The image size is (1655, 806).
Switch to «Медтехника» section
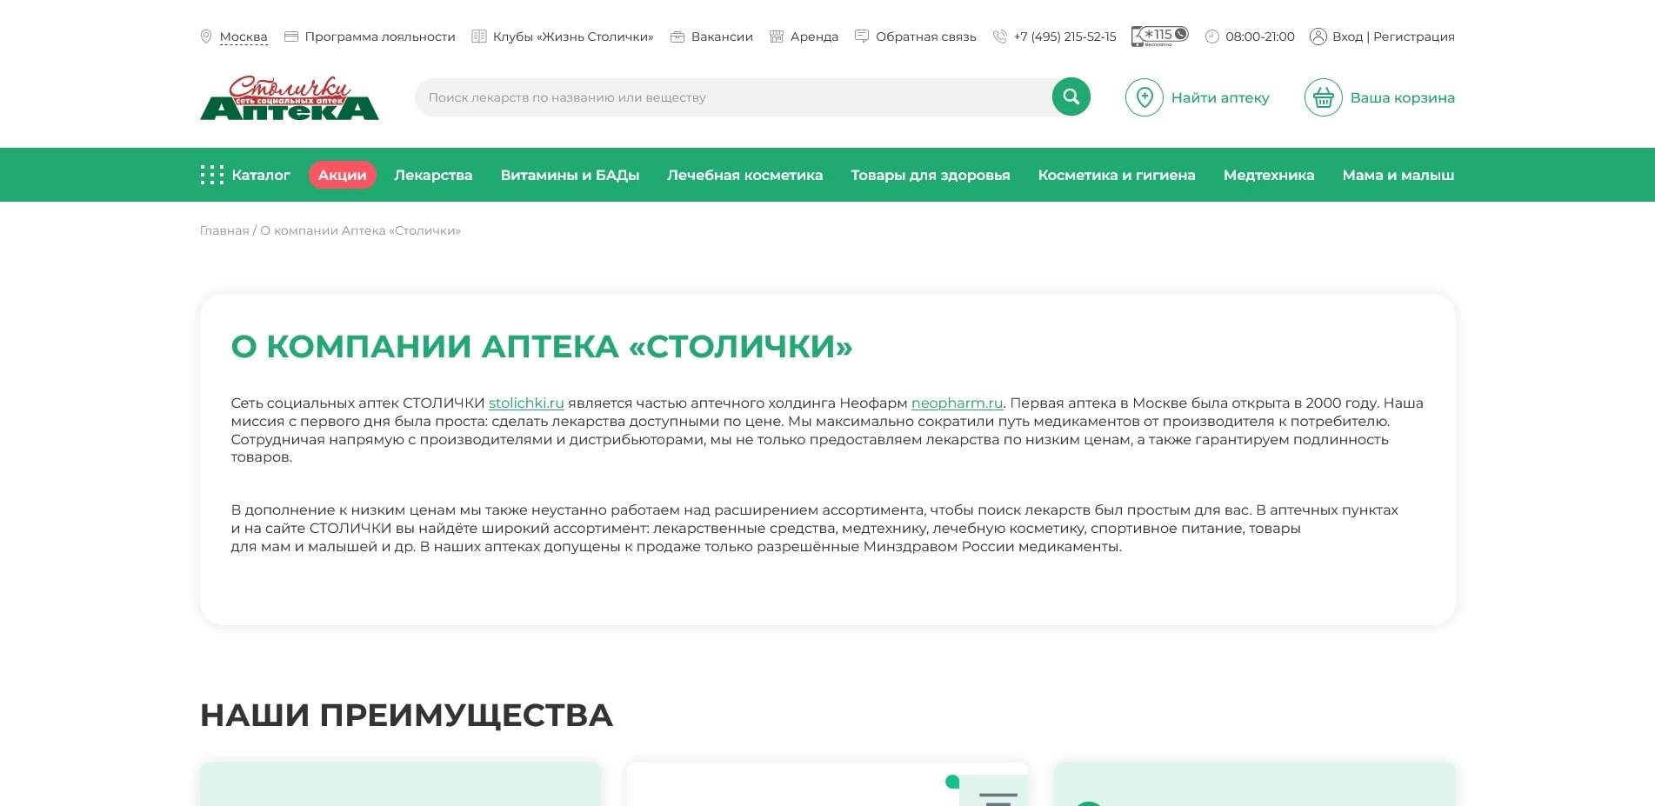pyautogui.click(x=1268, y=175)
